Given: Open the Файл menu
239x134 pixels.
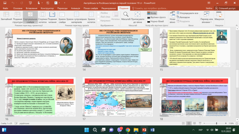Looking at the screenshot, I should 5,8.
